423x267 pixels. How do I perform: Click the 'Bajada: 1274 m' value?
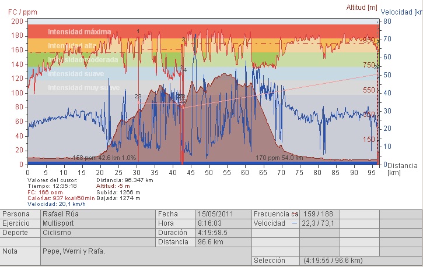(118, 198)
